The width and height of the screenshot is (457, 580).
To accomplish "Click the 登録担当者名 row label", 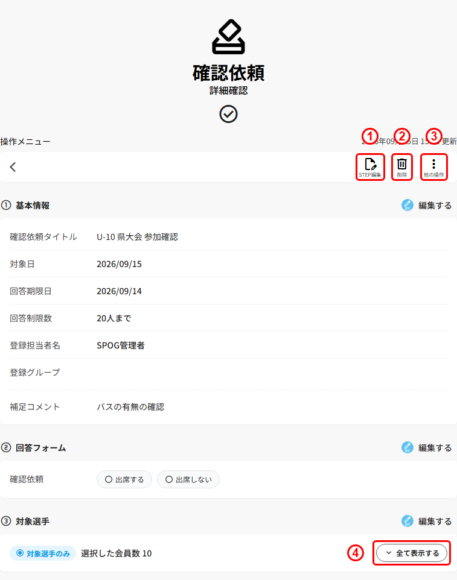I will (x=35, y=345).
